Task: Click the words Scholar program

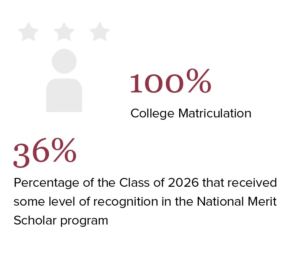Action: [x=61, y=221]
